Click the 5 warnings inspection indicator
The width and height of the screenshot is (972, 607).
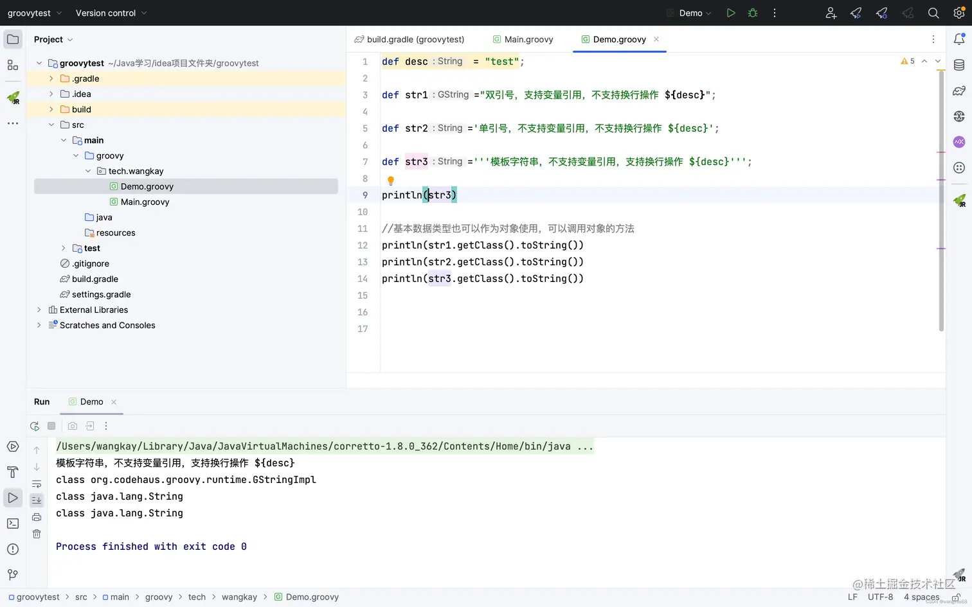[x=908, y=61]
